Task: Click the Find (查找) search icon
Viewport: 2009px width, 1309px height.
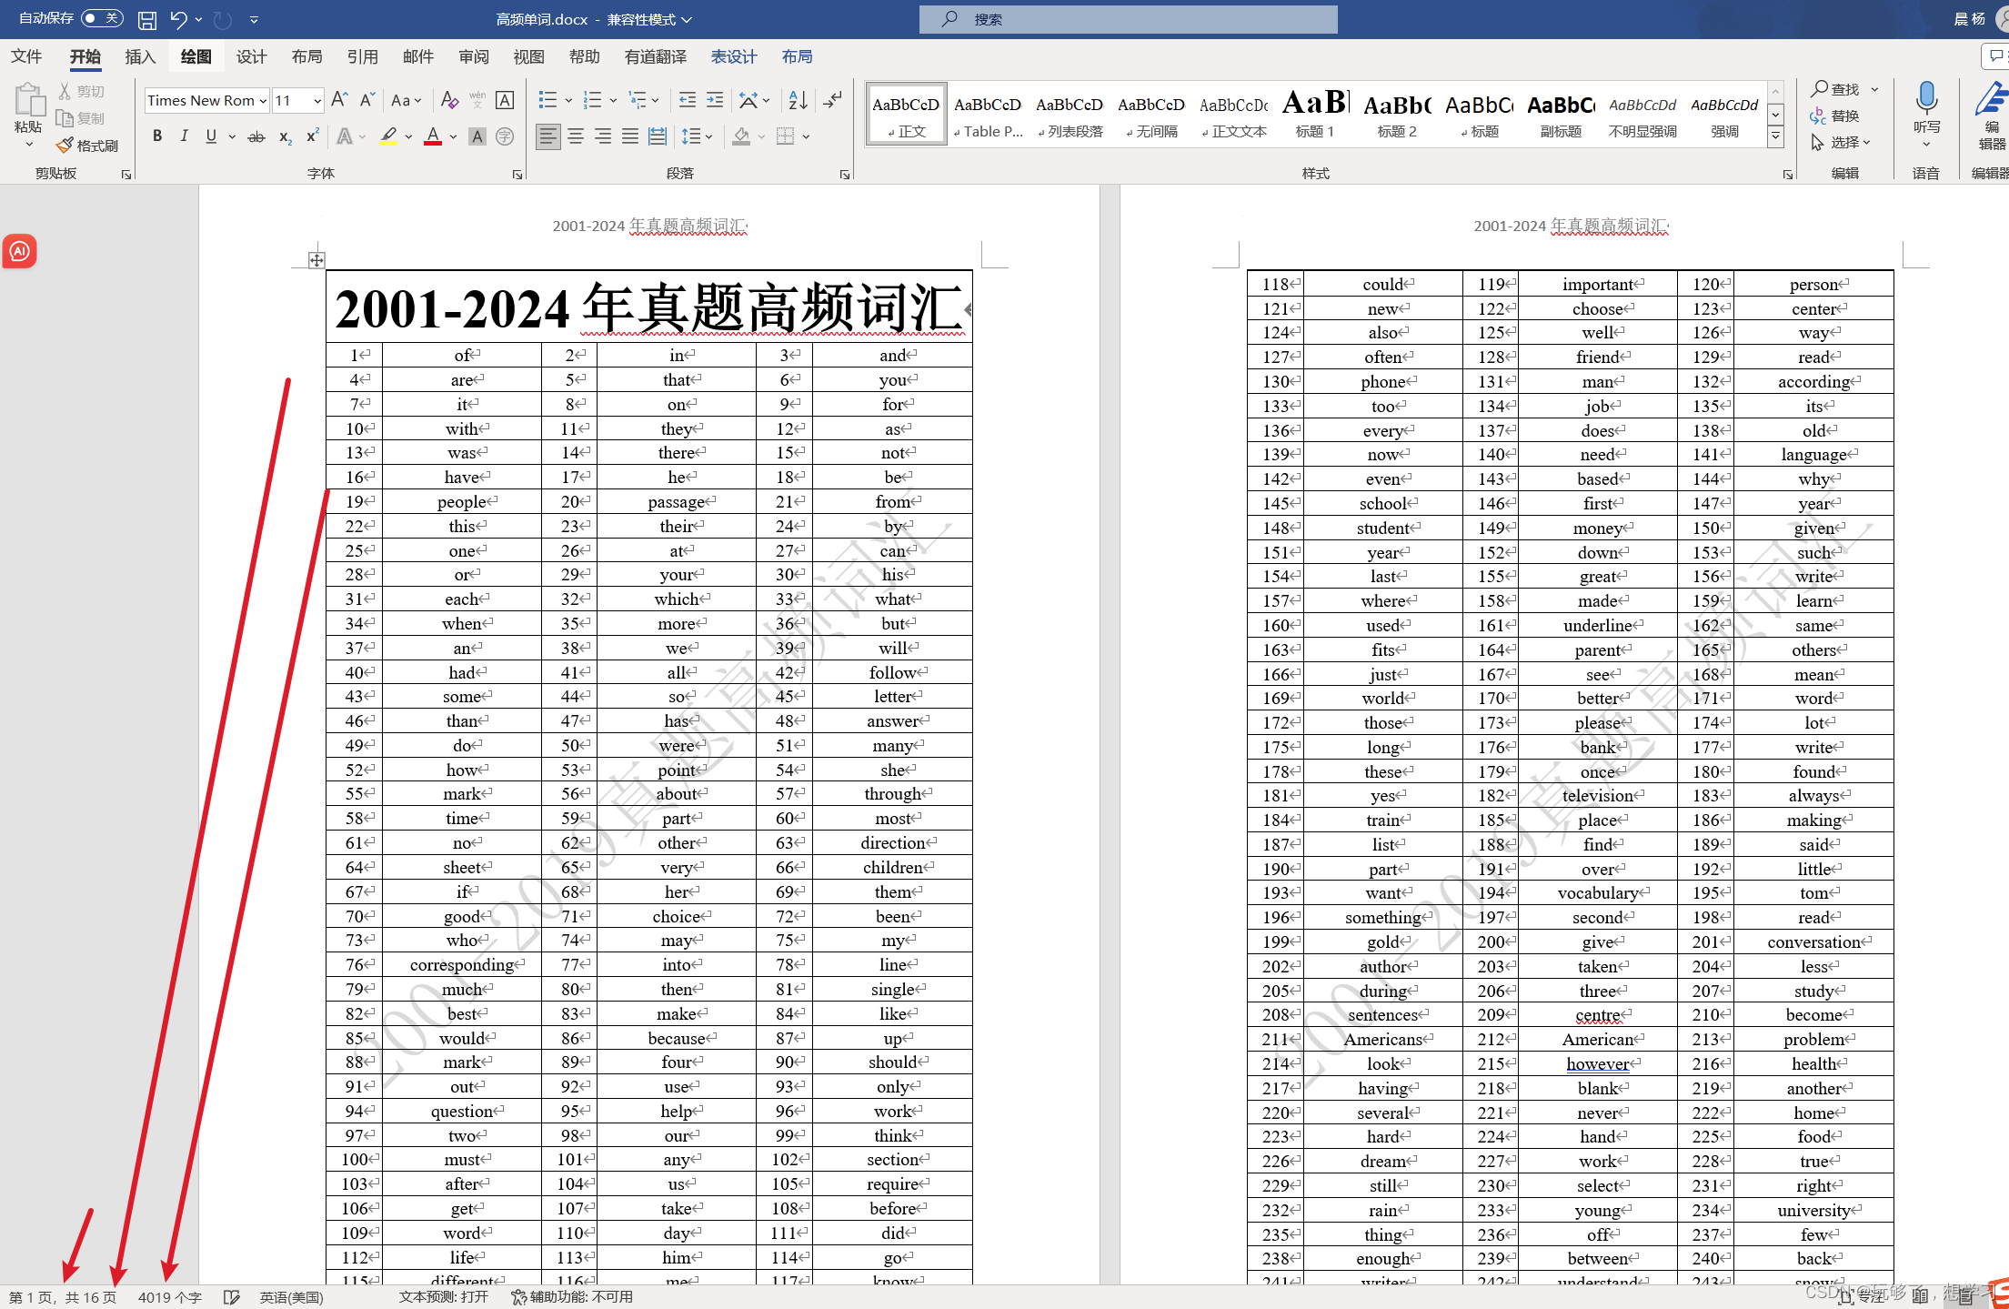Action: click(x=1820, y=88)
